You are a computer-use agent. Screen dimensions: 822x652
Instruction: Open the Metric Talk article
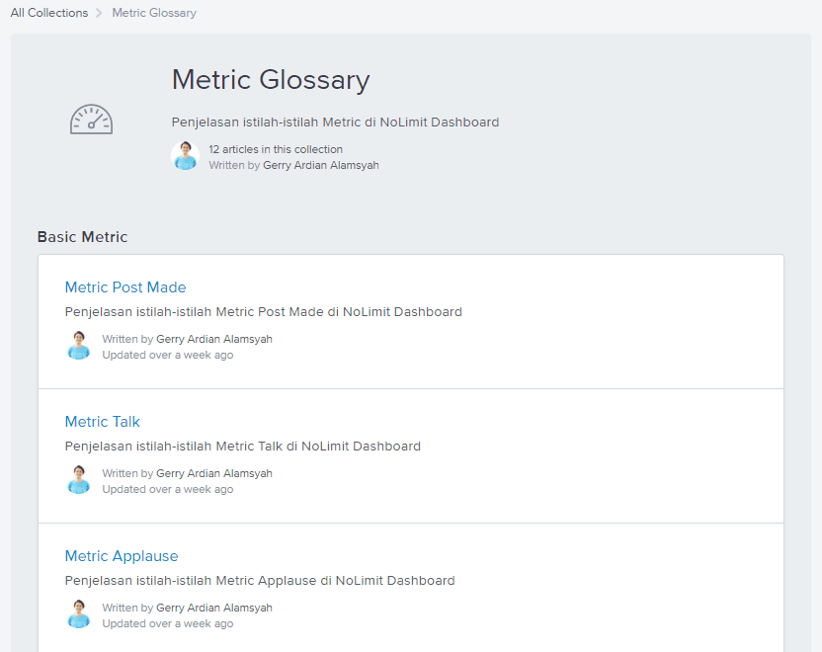pyautogui.click(x=102, y=422)
